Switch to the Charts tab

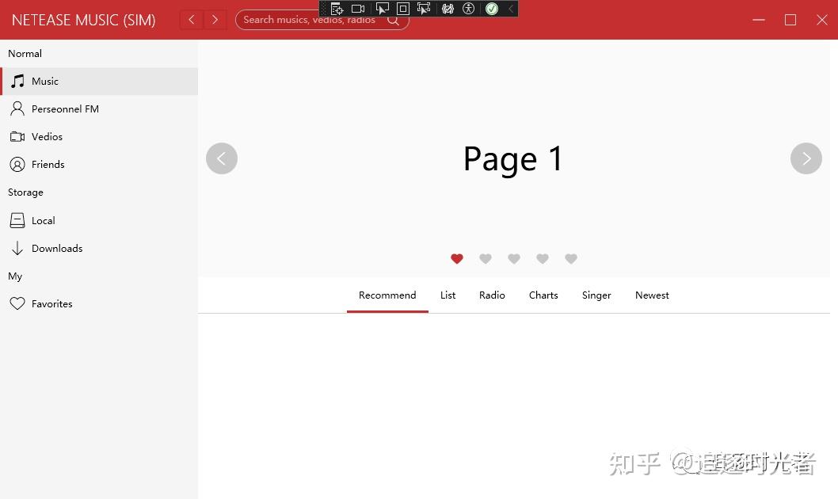pos(543,295)
